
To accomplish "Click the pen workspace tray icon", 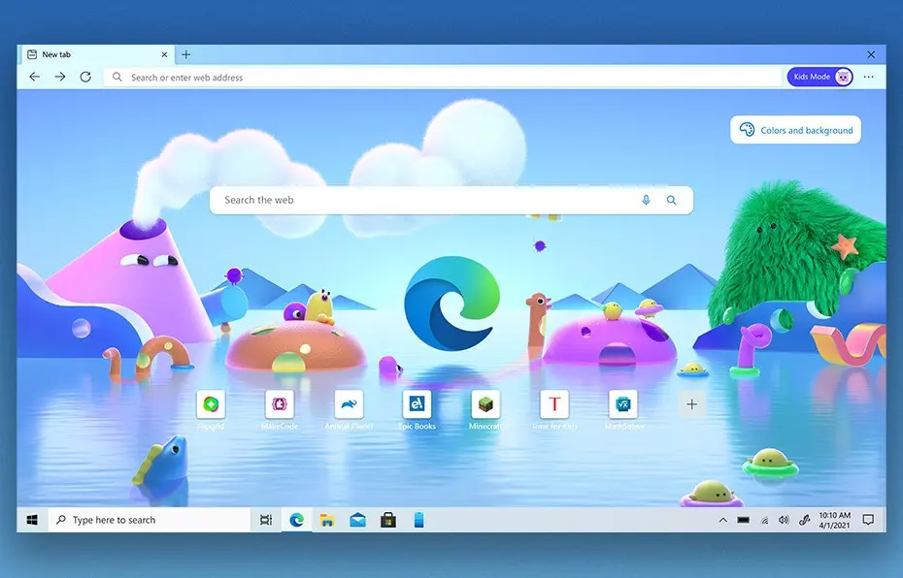I will [x=805, y=520].
